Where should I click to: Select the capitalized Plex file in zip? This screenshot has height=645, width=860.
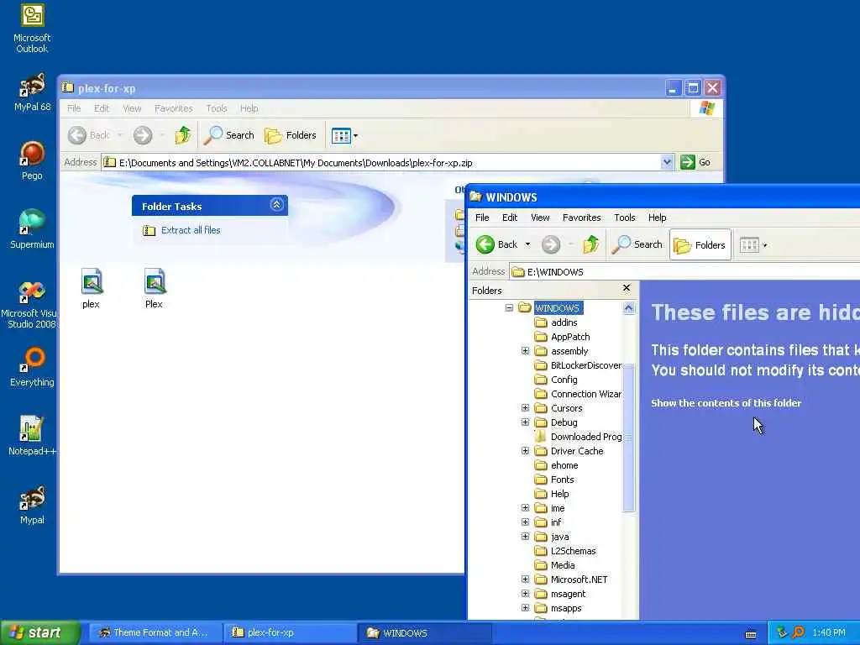[x=155, y=289]
